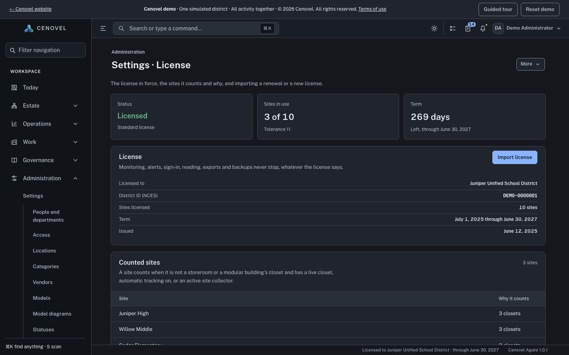Click the Cenovel logo icon
The image size is (569, 355).
click(28, 28)
